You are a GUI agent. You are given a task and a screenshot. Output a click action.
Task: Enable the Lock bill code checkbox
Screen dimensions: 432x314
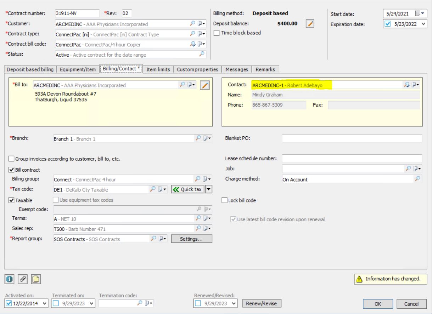(x=224, y=200)
